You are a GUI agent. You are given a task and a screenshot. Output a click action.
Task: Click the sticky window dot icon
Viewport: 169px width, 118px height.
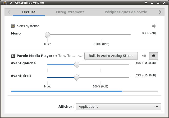11,3
